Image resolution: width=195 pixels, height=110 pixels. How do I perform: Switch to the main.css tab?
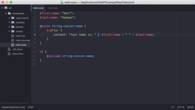(53, 8)
